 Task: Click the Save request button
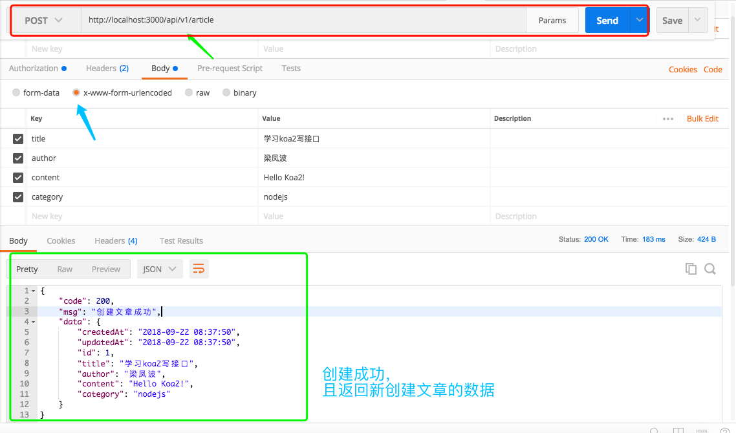coord(672,20)
